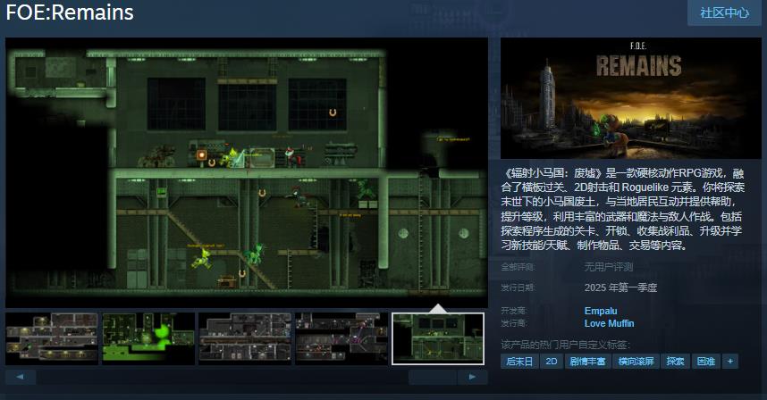Click the 探索 tag
This screenshot has height=400, width=767.
(x=676, y=362)
